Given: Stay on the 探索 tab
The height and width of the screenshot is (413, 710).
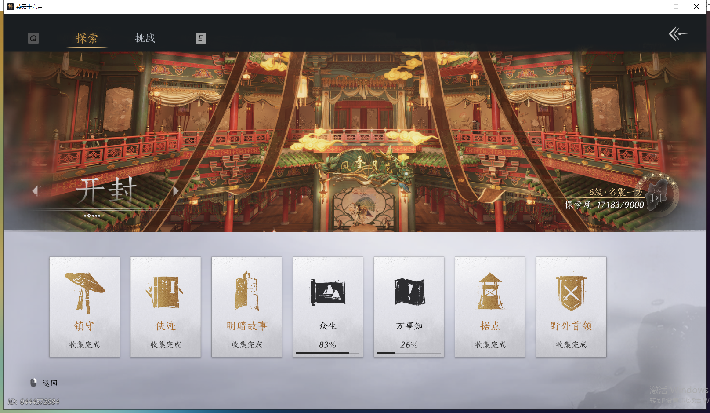Looking at the screenshot, I should pos(87,38).
